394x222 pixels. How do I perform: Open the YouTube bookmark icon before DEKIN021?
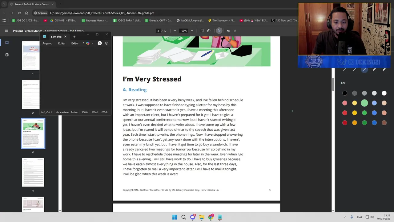tap(45, 21)
